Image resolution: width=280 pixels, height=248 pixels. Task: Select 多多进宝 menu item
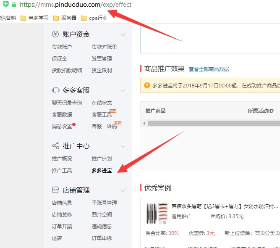point(102,171)
